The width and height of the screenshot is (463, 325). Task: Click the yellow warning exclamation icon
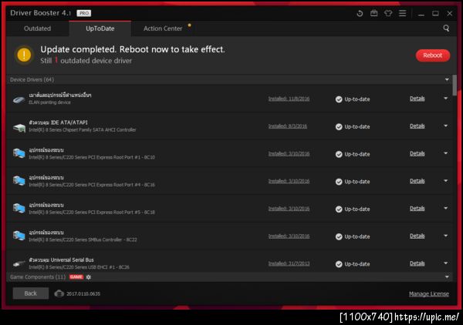[x=24, y=55]
